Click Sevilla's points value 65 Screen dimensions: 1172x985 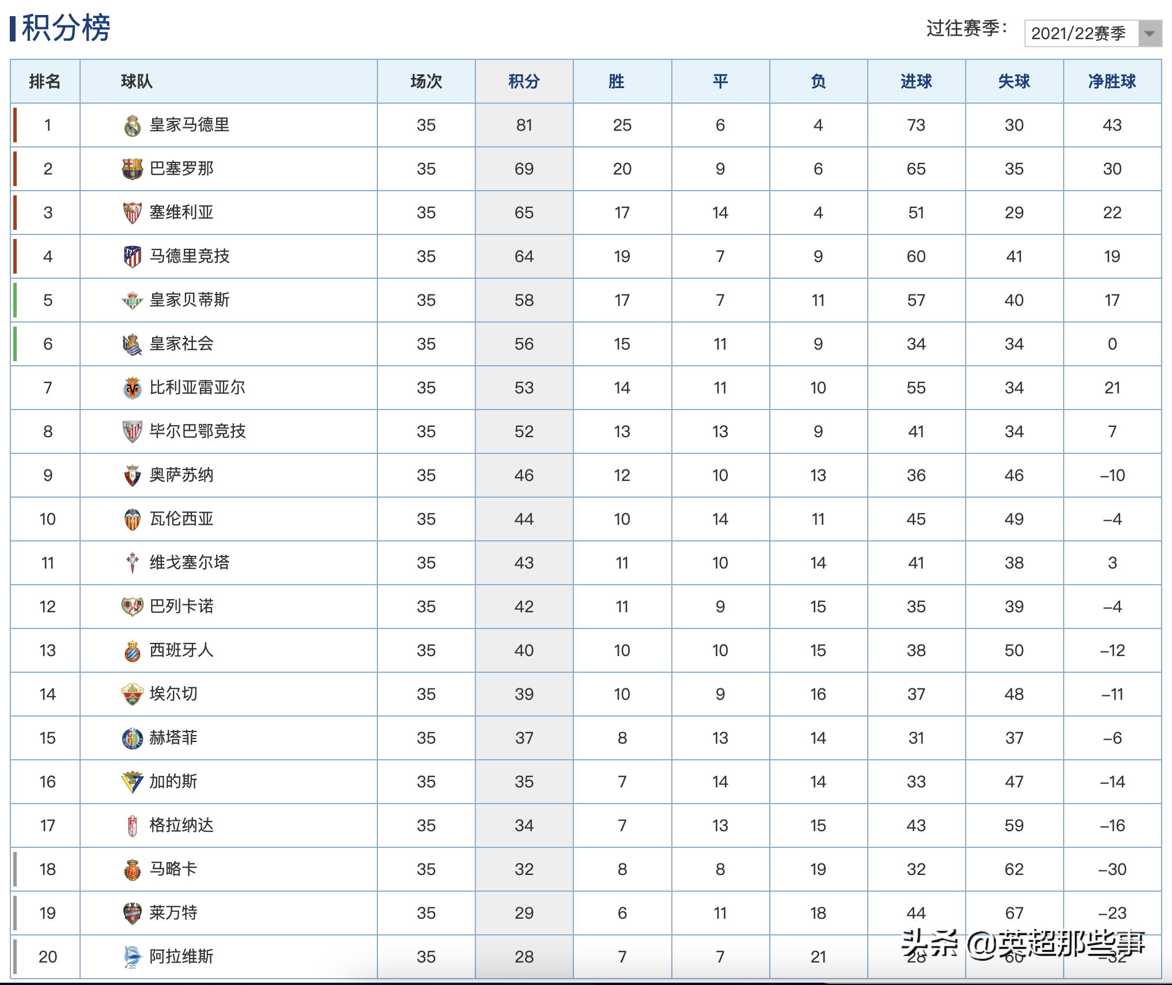[x=524, y=213]
